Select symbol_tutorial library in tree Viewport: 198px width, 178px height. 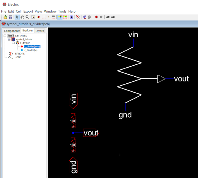(x=24, y=39)
